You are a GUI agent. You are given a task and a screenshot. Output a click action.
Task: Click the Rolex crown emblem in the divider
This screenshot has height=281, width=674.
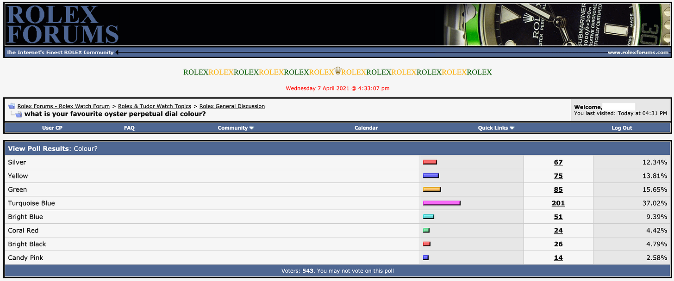point(337,71)
